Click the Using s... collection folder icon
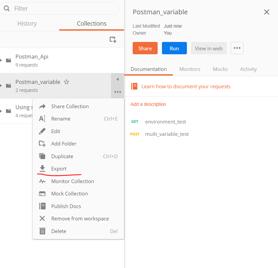The height and width of the screenshot is (268, 278). pos(9,111)
